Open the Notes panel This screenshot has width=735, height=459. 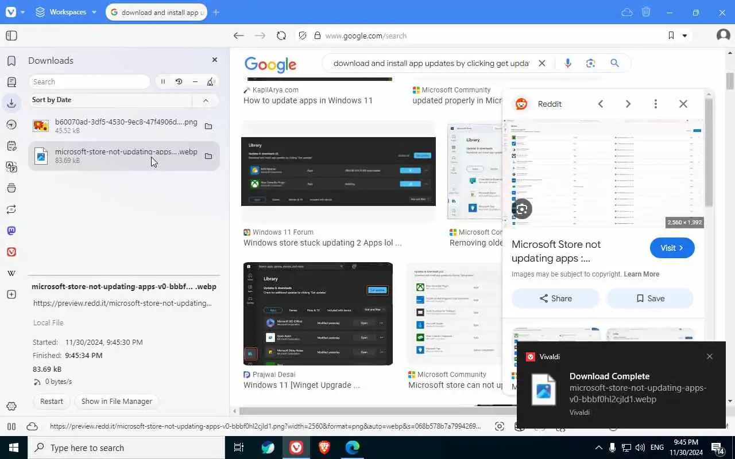pos(11,146)
